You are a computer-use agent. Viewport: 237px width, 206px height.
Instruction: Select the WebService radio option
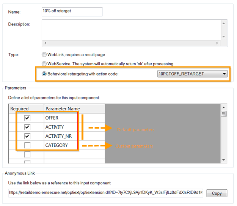(x=44, y=64)
